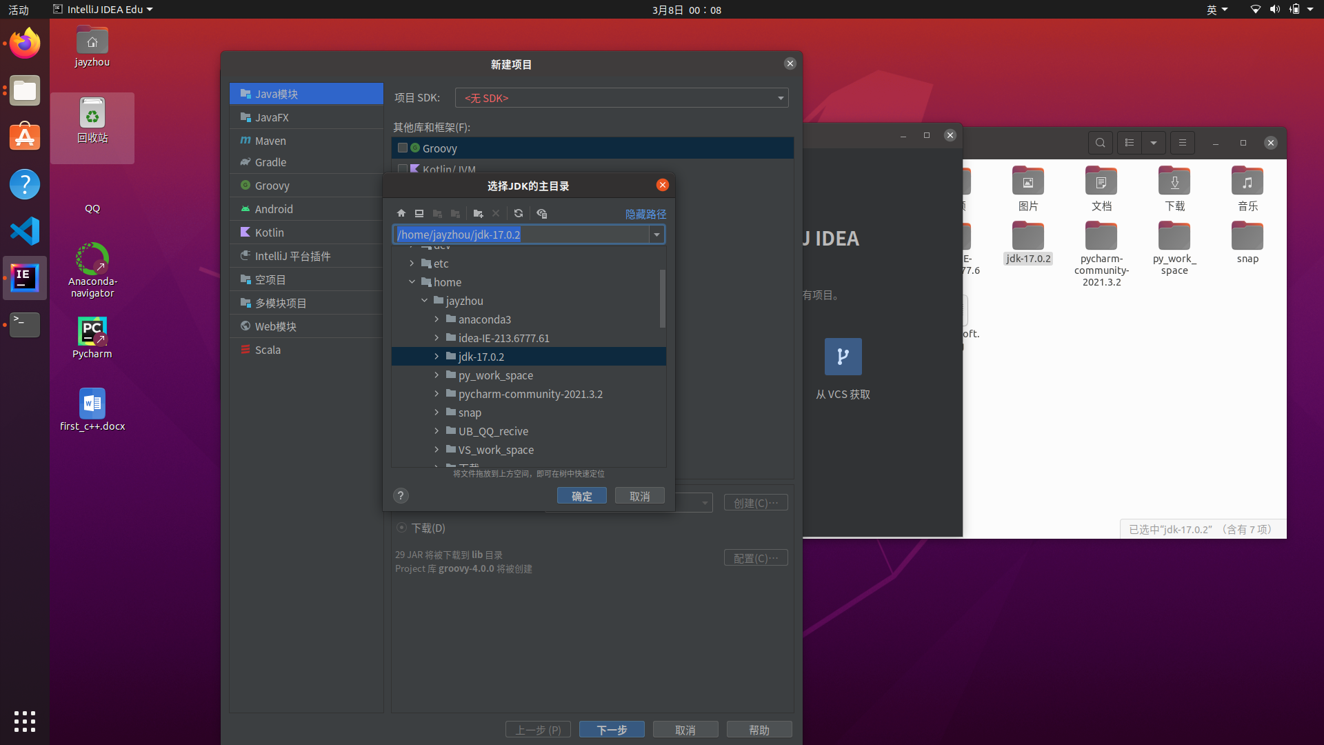
Task: Click IntelliJ IDEA Edu dock icon
Action: click(x=25, y=278)
